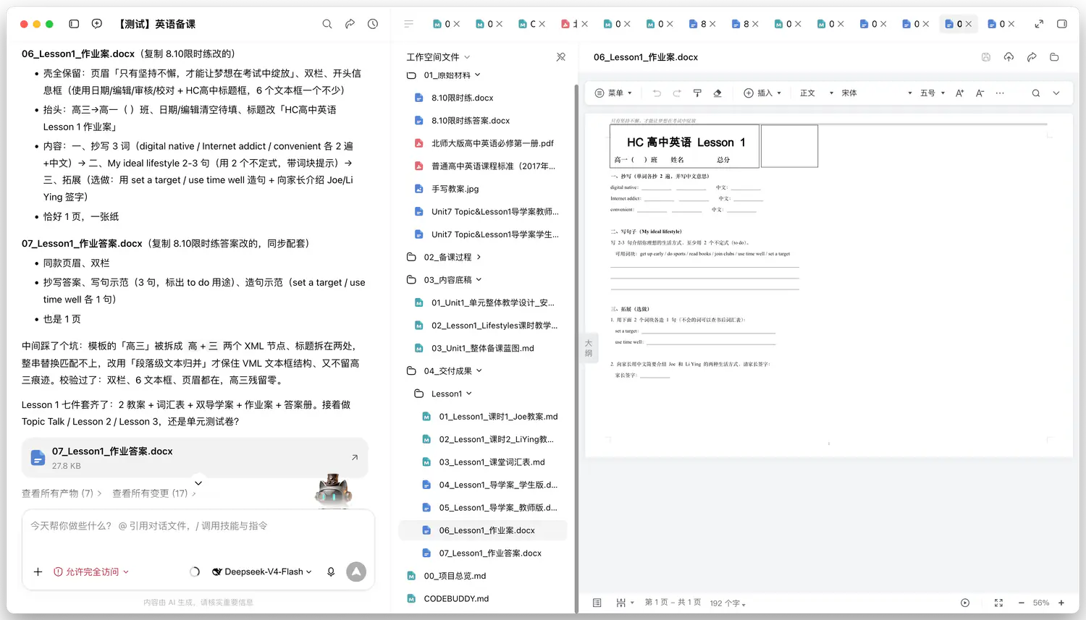
Task: Click the slideshow play icon in status bar
Action: coord(965,603)
